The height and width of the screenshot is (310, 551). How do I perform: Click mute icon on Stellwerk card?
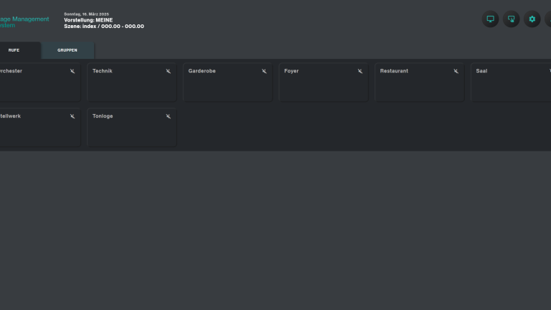72,116
